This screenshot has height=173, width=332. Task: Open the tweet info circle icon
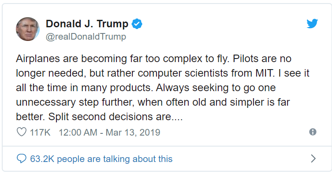tap(313, 132)
